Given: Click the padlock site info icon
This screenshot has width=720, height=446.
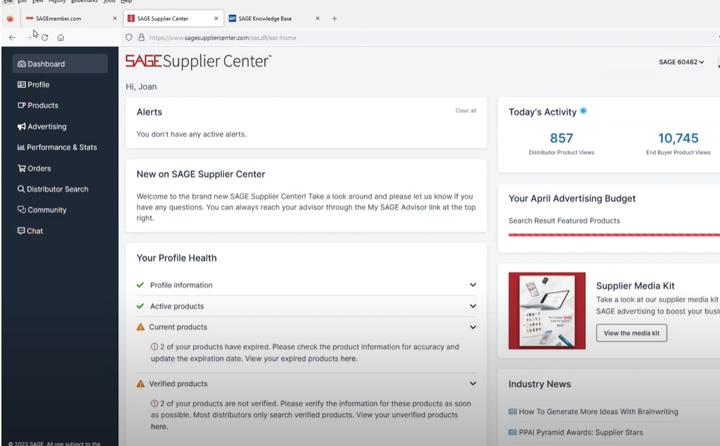Looking at the screenshot, I should tap(141, 38).
